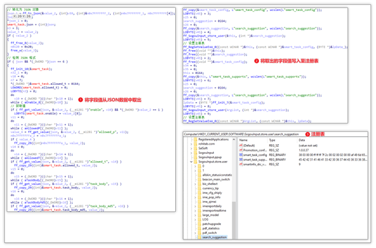This screenshot has width=376, height=248.
Task: Click the smart_task_supp... binary value icon
Action: tap(241, 159)
